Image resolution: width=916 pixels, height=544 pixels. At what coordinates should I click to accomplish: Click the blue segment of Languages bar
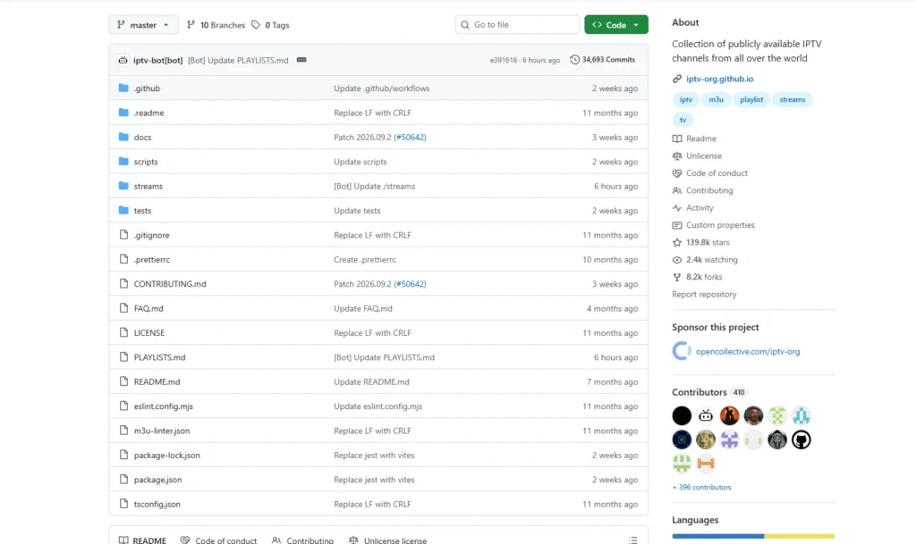coord(718,536)
